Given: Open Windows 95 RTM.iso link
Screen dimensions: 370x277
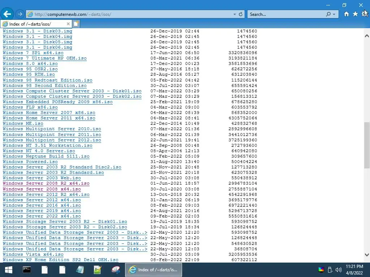Looking at the screenshot, I should pos(29,74).
